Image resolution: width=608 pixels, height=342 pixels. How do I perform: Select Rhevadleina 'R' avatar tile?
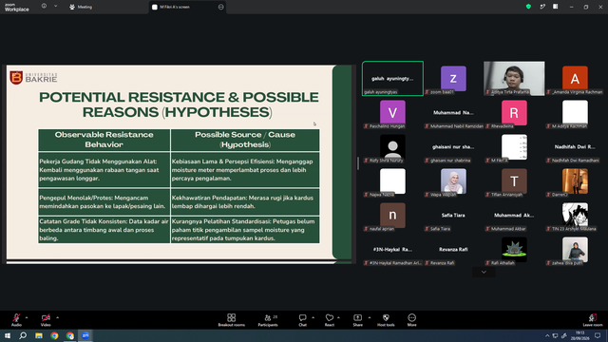tap(514, 112)
